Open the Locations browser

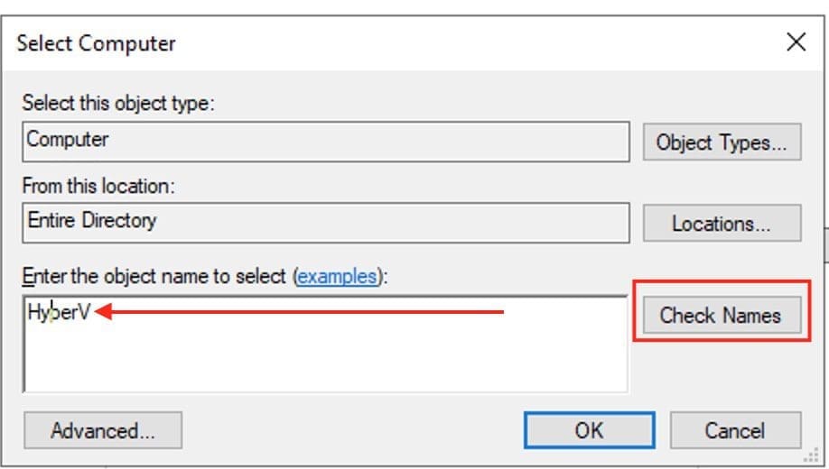click(722, 223)
